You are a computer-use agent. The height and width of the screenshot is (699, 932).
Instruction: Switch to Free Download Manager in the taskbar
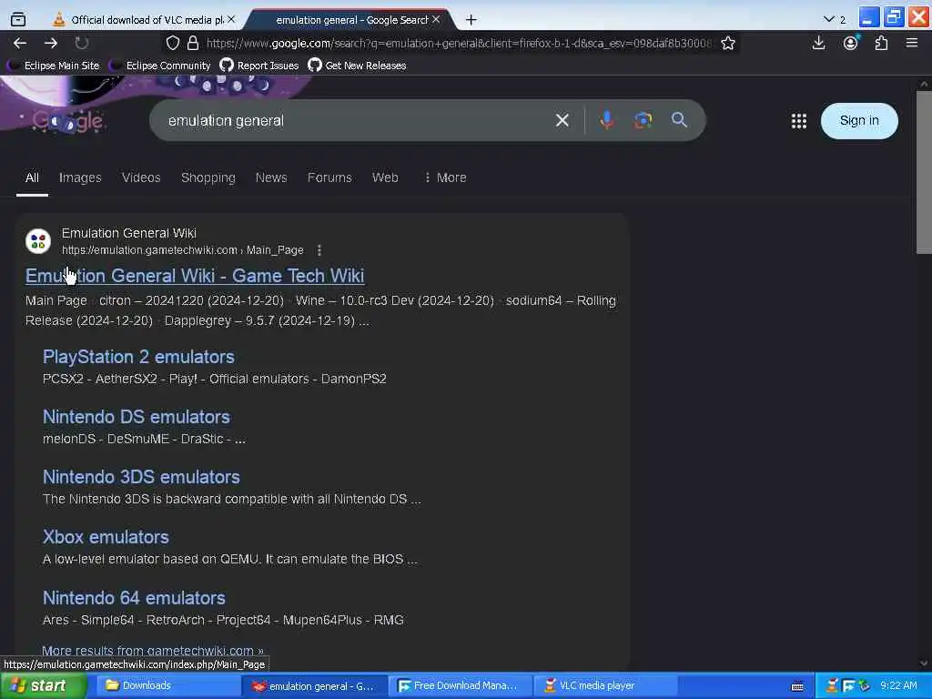(x=460, y=685)
